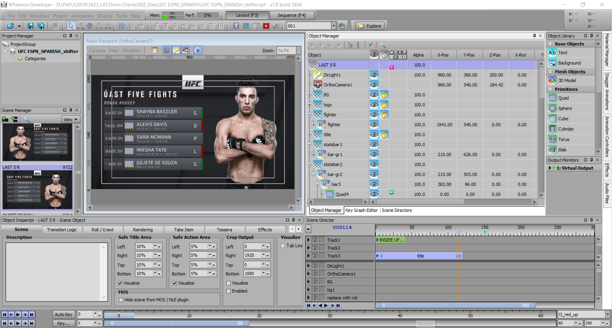
Task: Select the Sphere primitive in Object Library
Action: [x=565, y=108]
